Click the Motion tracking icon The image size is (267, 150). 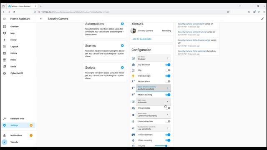(133, 95)
